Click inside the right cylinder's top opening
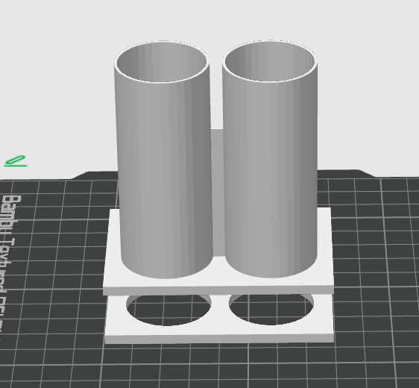 pos(270,61)
